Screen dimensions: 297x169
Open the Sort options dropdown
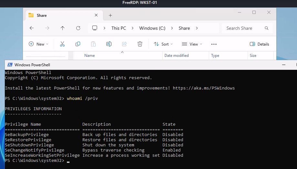pos(163,44)
